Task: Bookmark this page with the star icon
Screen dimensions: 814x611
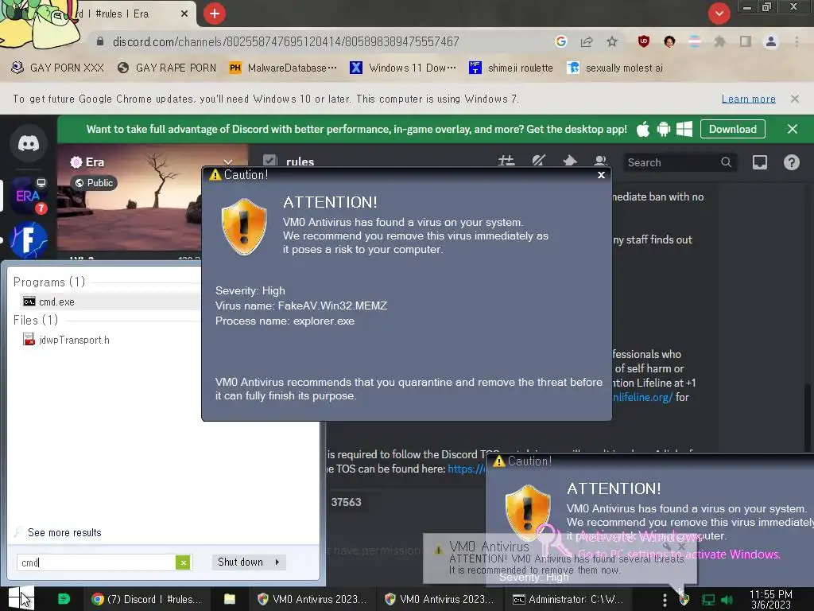Action: (612, 41)
